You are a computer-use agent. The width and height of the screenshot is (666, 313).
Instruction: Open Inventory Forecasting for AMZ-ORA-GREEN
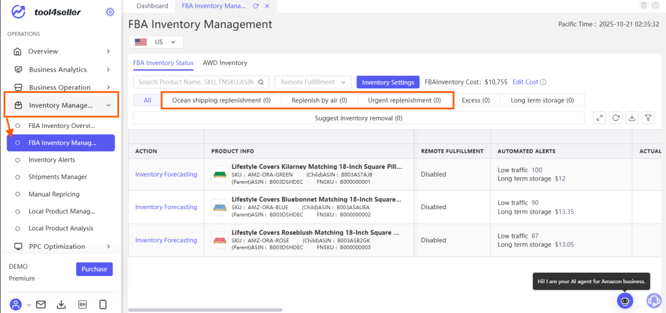click(x=166, y=174)
